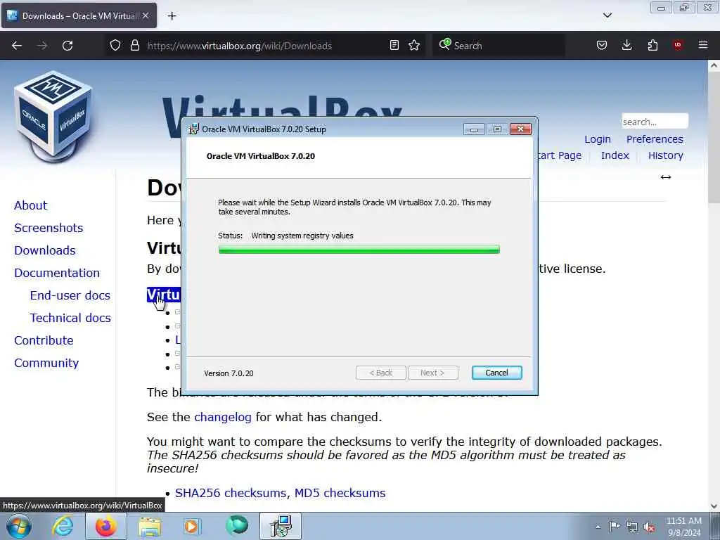Open Contribute in the sidebar
Viewport: 720px width, 540px height.
(44, 340)
